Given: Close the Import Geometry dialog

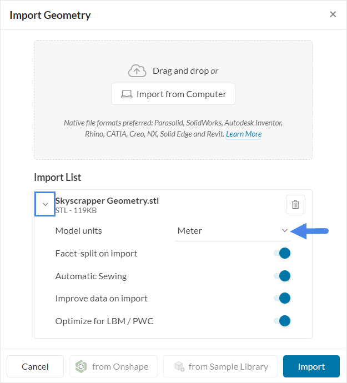Looking at the screenshot, I should point(333,14).
